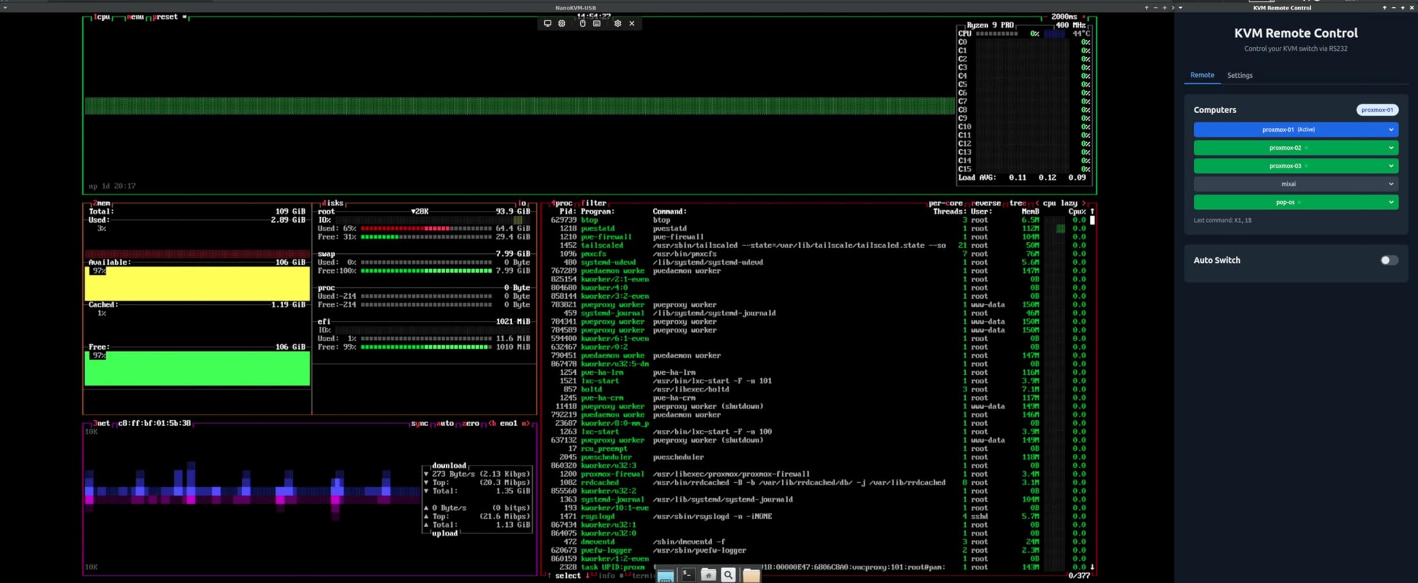Viewport: 1418px width, 583px height.
Task: Click the monitor icon in NanoKVM toolbar
Action: pos(548,23)
